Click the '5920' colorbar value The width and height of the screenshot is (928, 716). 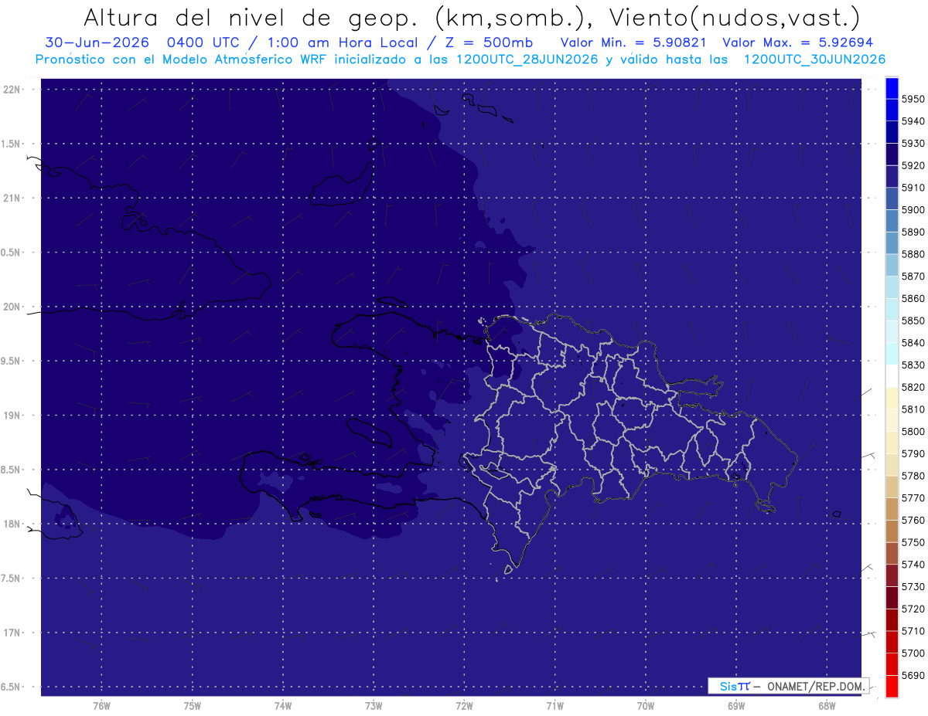pyautogui.click(x=913, y=165)
